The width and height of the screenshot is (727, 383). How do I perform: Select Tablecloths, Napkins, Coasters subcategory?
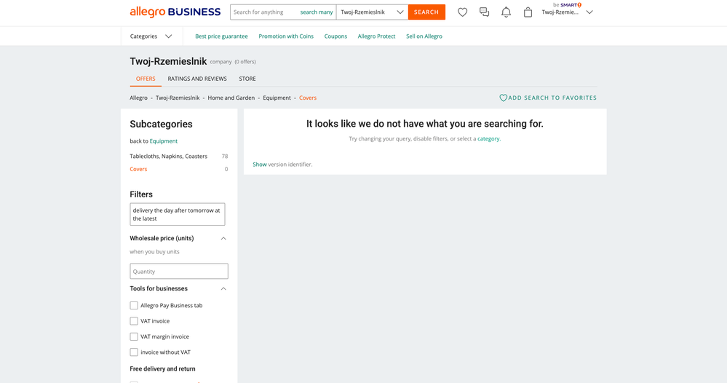pyautogui.click(x=168, y=157)
